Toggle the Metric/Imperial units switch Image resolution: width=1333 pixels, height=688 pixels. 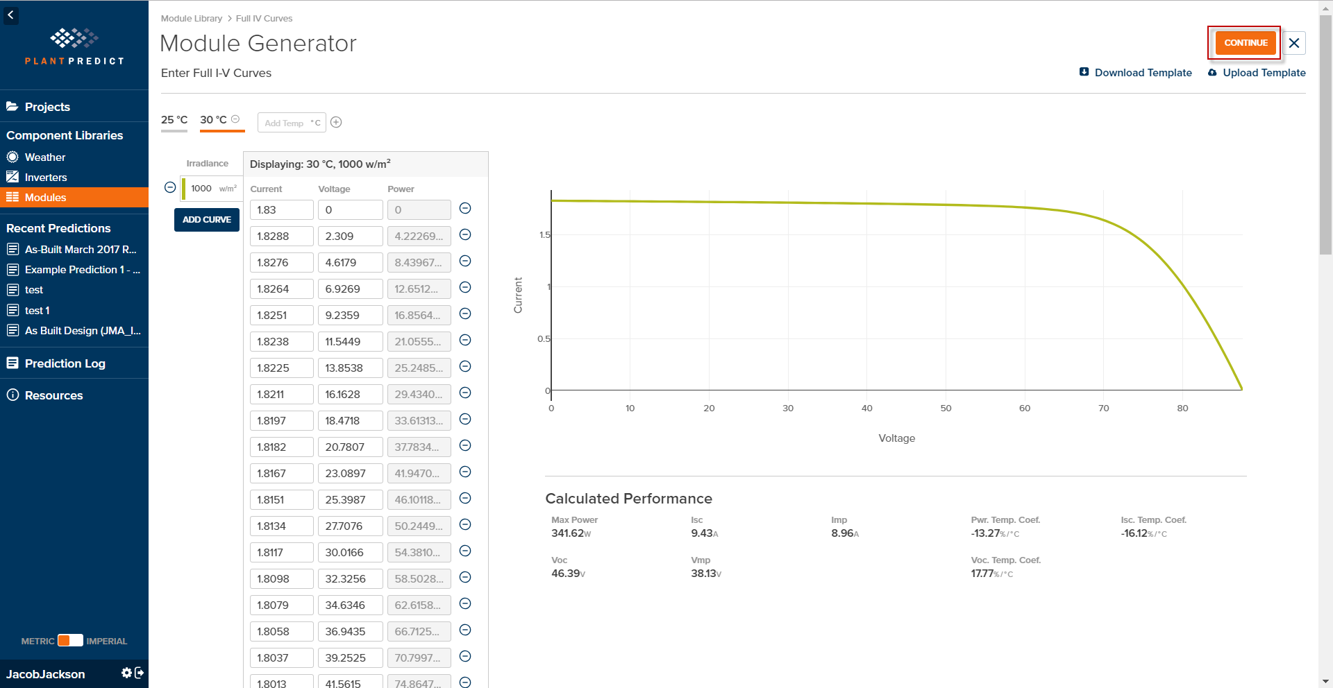[70, 641]
